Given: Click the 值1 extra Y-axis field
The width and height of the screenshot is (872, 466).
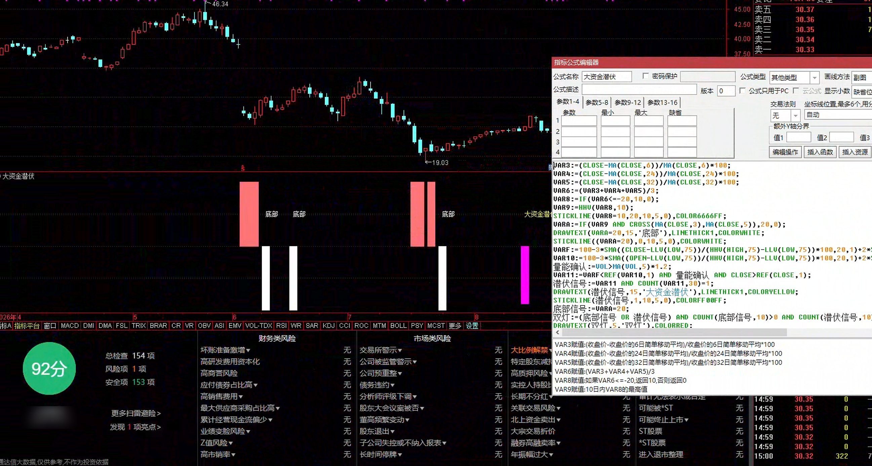Looking at the screenshot, I should [798, 137].
